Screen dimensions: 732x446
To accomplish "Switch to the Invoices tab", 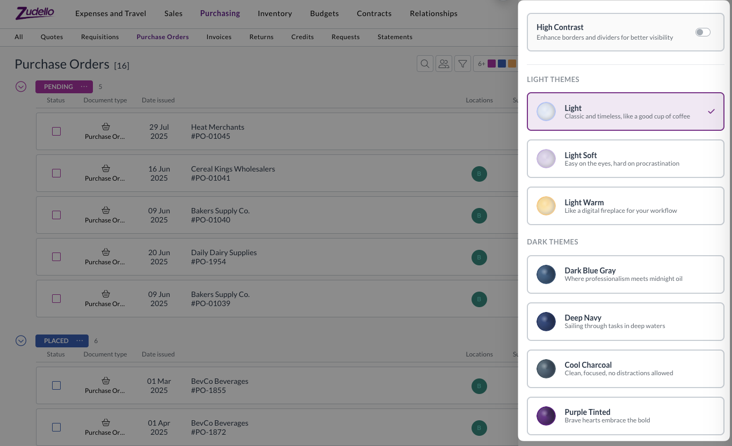I will [219, 37].
